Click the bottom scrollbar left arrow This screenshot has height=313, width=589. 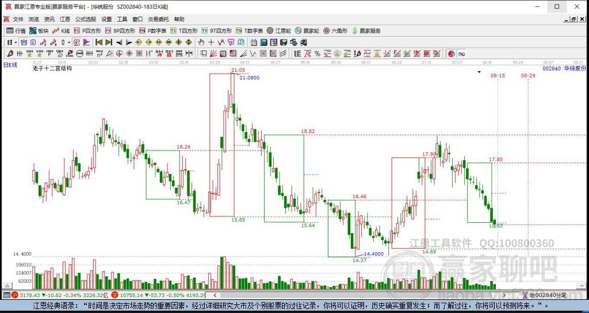214,295
